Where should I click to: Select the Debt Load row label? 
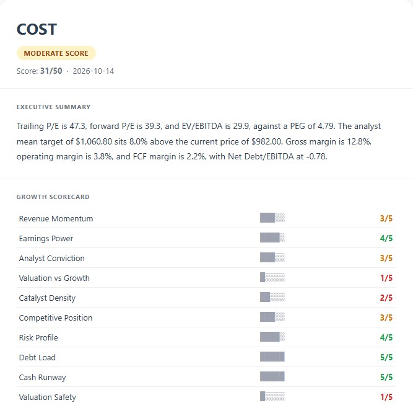[37, 357]
